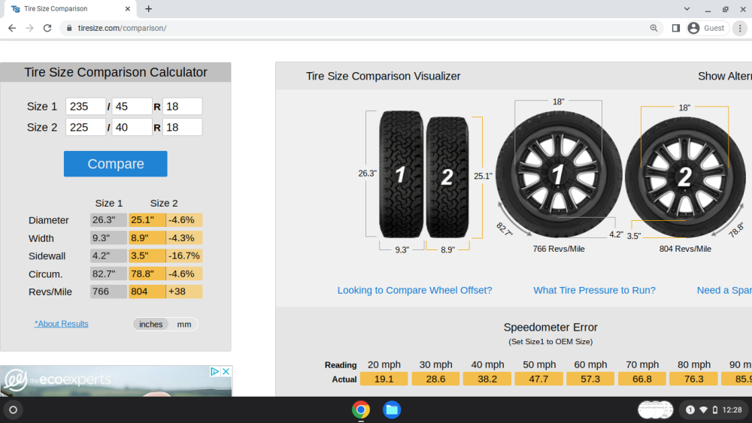The height and width of the screenshot is (423, 752).
Task: Edit Size 2 width field 225
Action: (x=86, y=128)
